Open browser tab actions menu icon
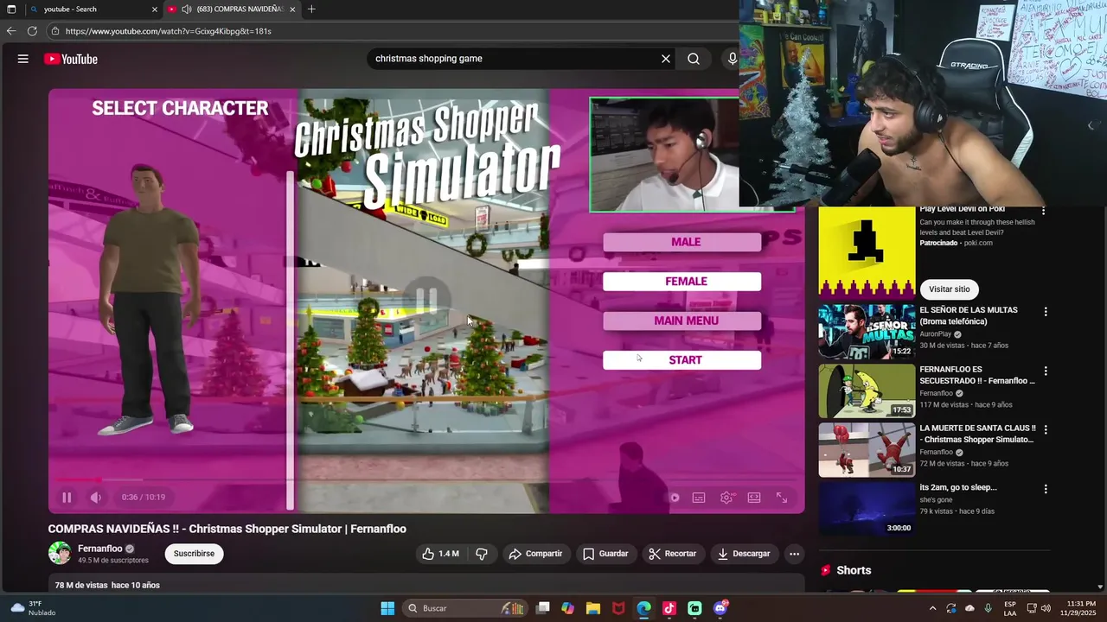1107x622 pixels. 11,10
